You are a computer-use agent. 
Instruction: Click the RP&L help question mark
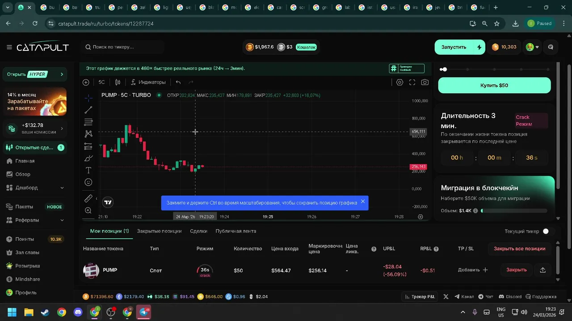[x=436, y=249]
